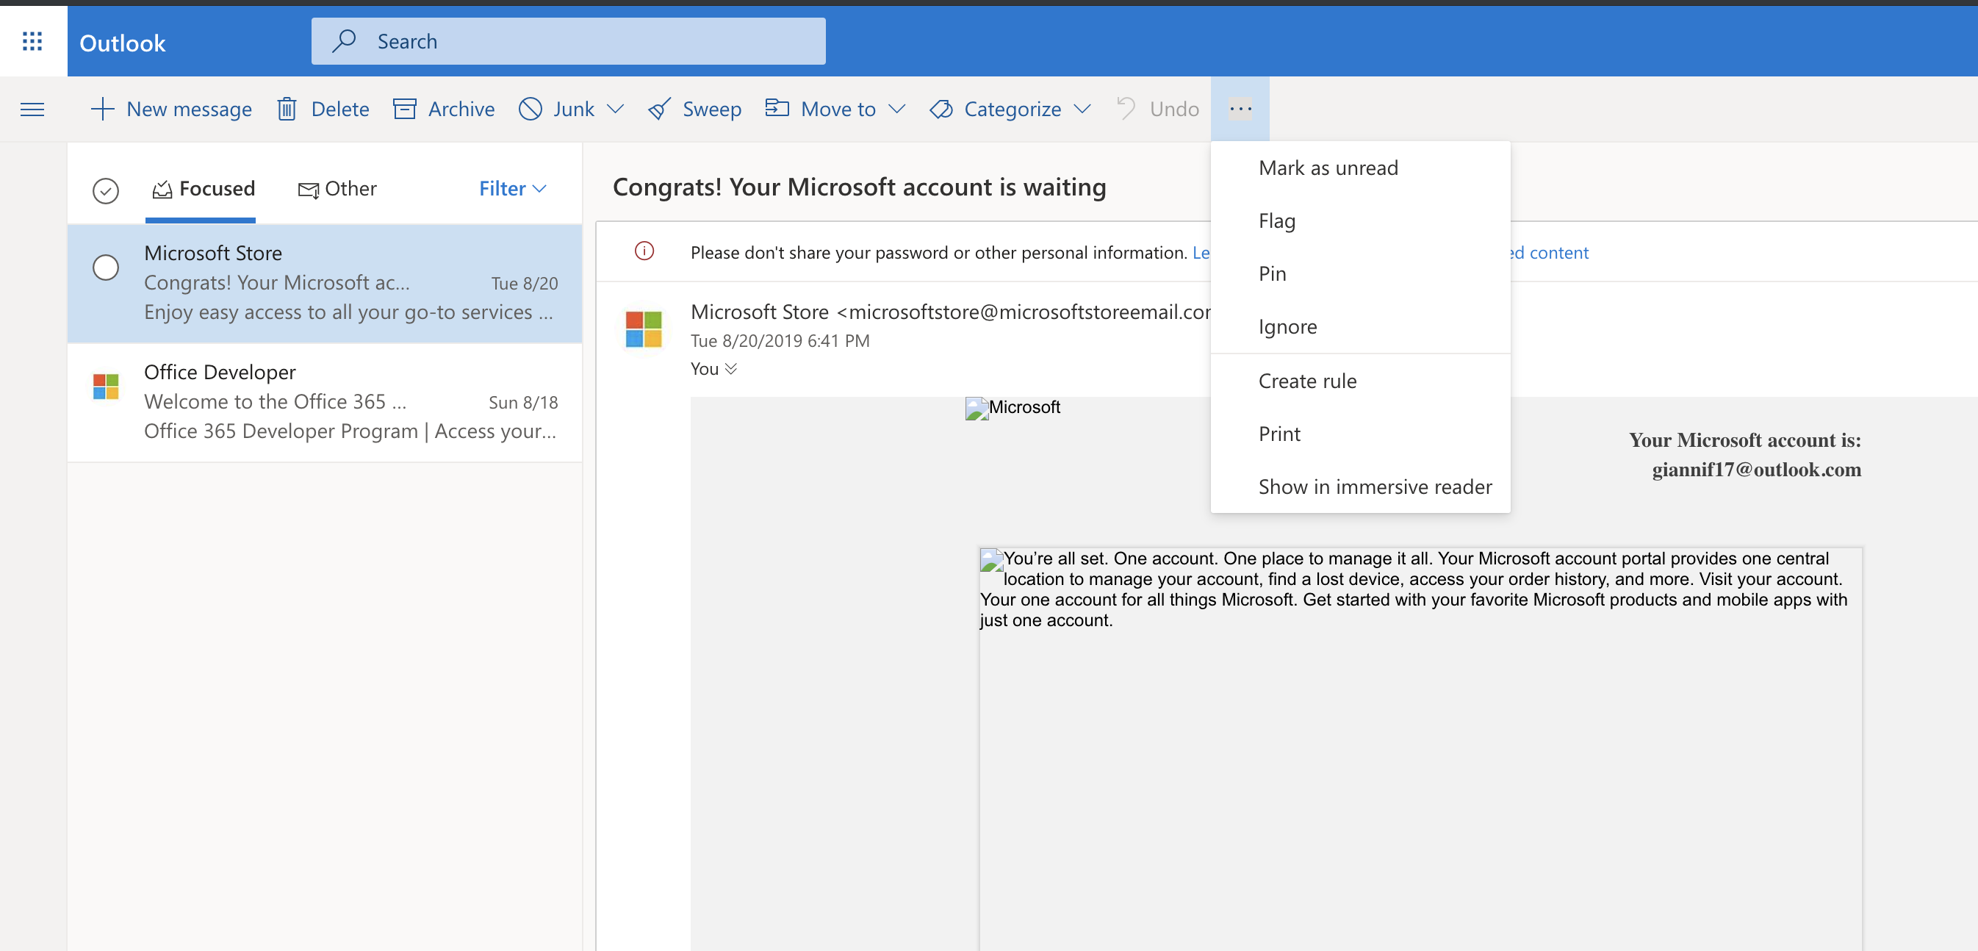Archive the selected email

pyautogui.click(x=443, y=109)
